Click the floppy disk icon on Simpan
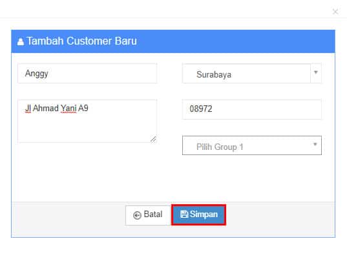This screenshot has height=263, width=347. point(184,215)
